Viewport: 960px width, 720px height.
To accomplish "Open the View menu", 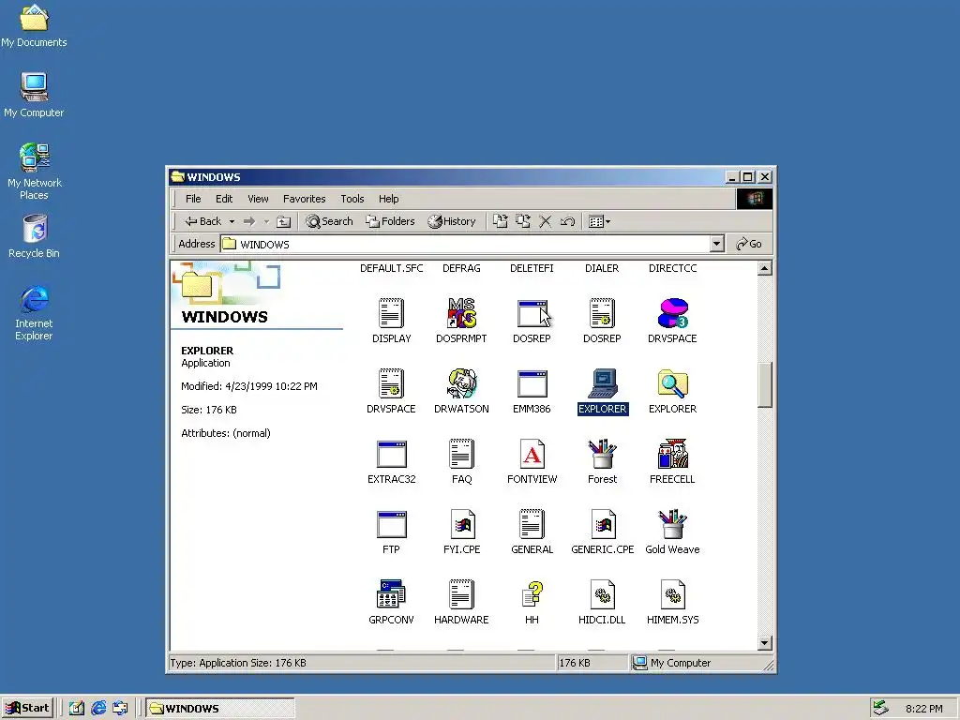I will tap(258, 199).
